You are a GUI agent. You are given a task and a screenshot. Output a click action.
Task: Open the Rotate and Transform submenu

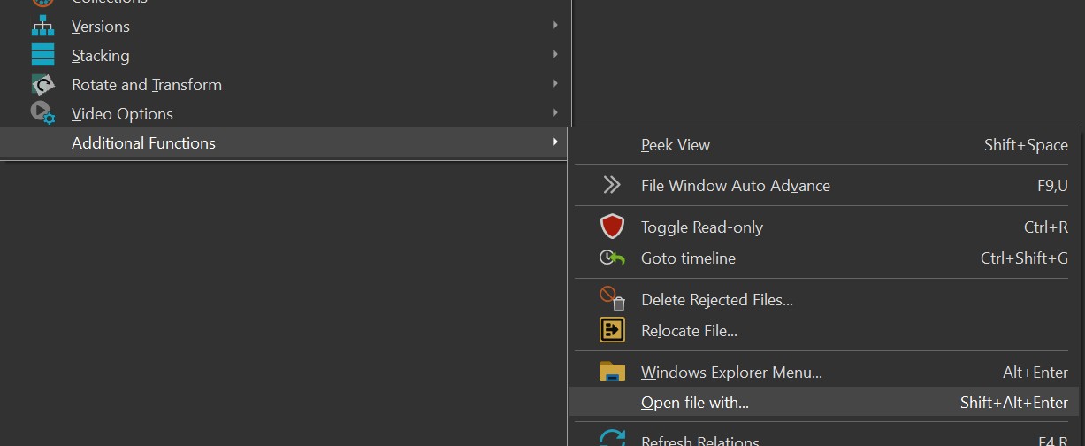pyautogui.click(x=286, y=84)
